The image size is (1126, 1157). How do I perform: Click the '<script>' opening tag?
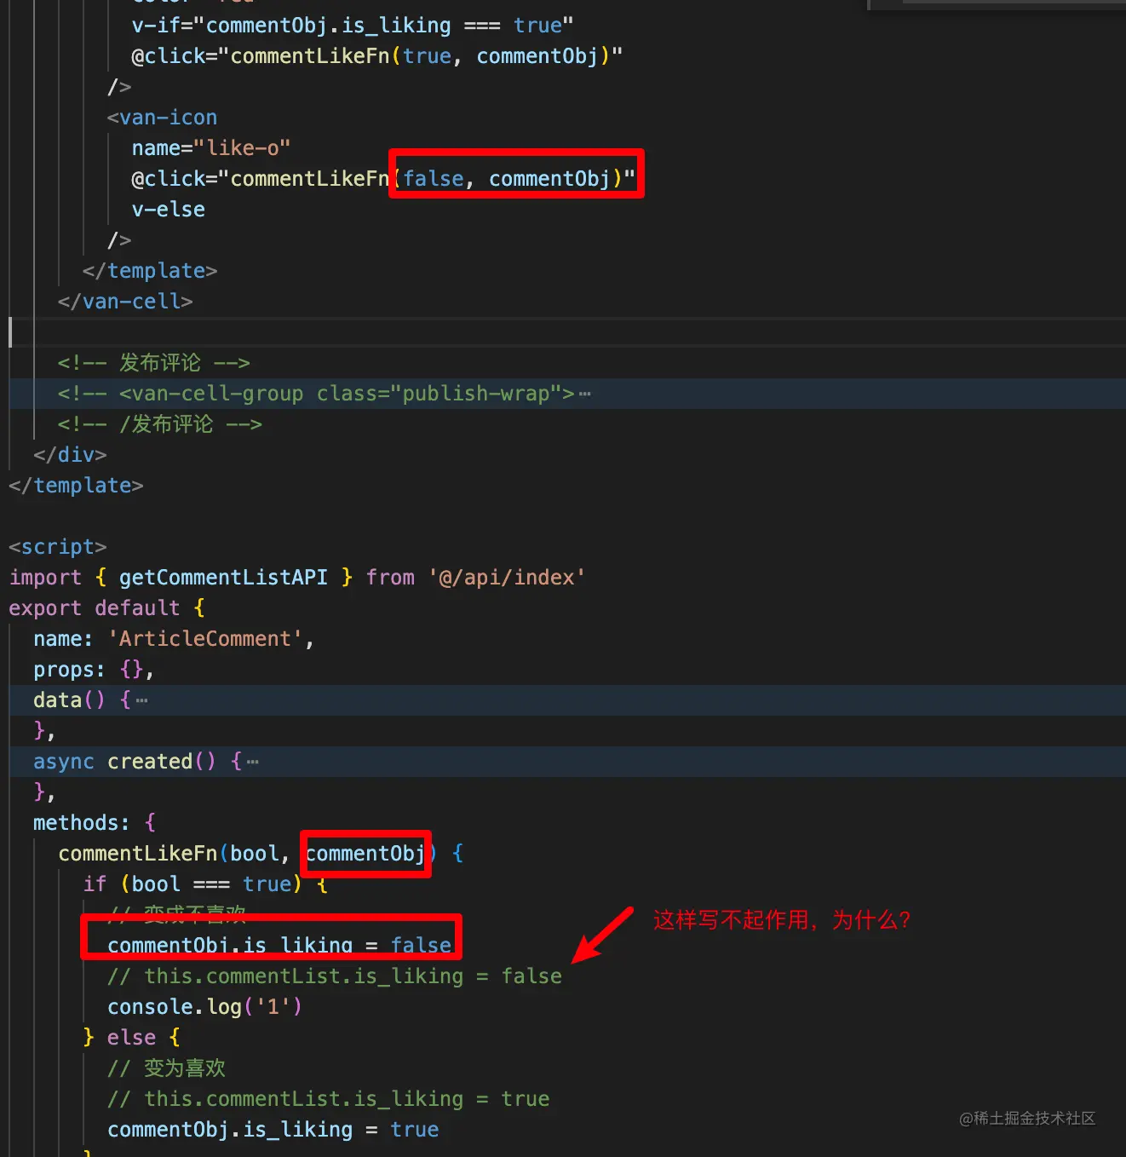(x=58, y=547)
